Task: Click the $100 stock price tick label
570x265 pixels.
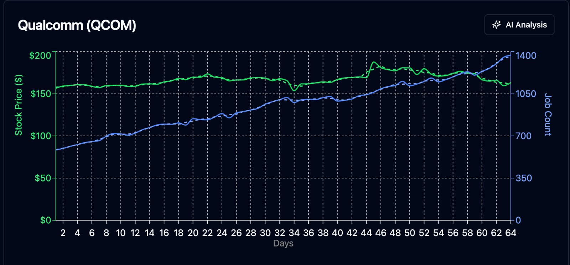Action: point(40,136)
